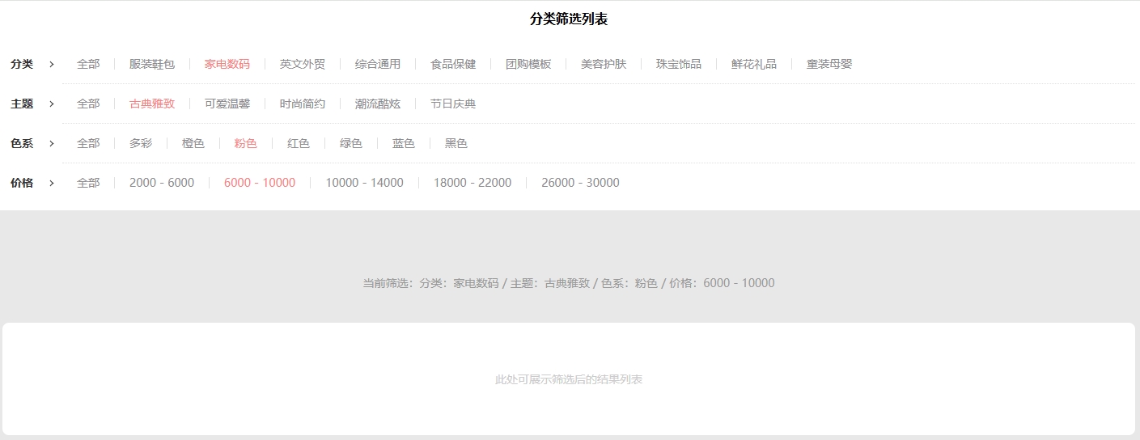Choose the 节日庆典 theme
The height and width of the screenshot is (440, 1140).
453,104
